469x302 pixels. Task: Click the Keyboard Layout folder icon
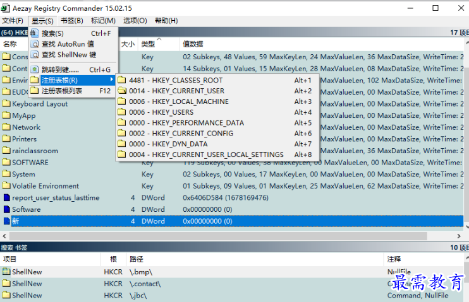[6, 103]
